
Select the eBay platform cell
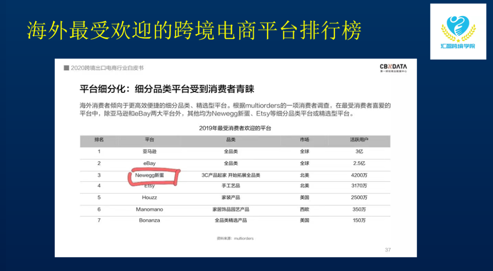point(150,163)
